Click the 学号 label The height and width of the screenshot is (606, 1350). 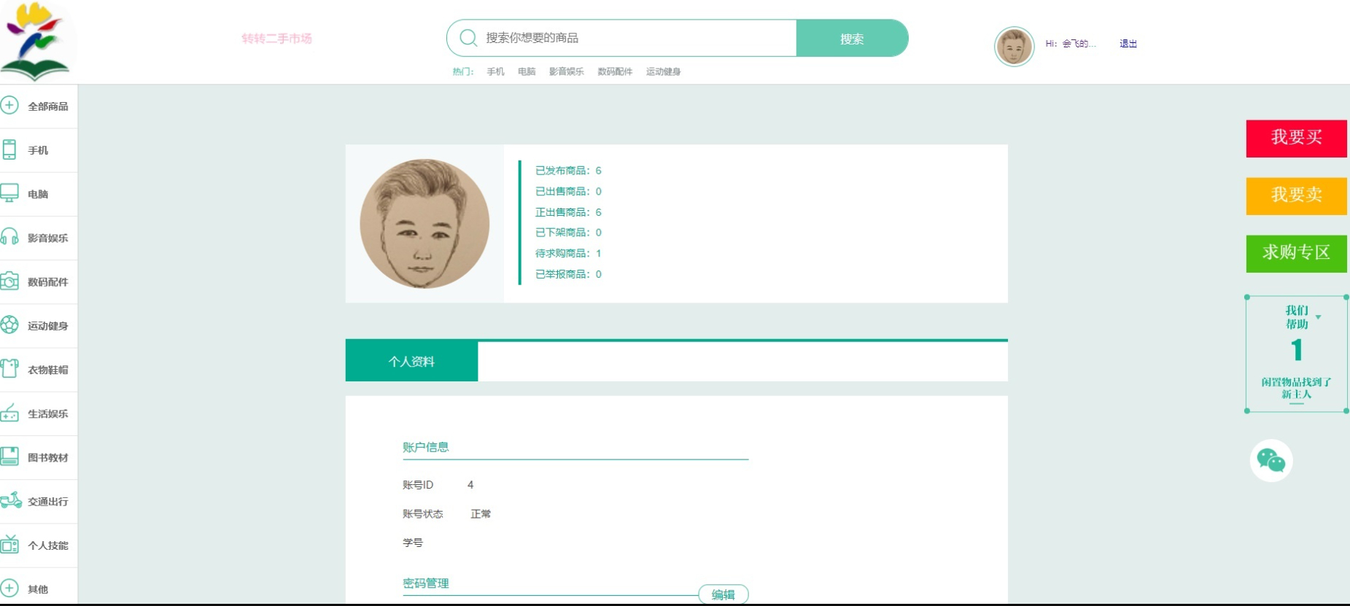click(413, 543)
